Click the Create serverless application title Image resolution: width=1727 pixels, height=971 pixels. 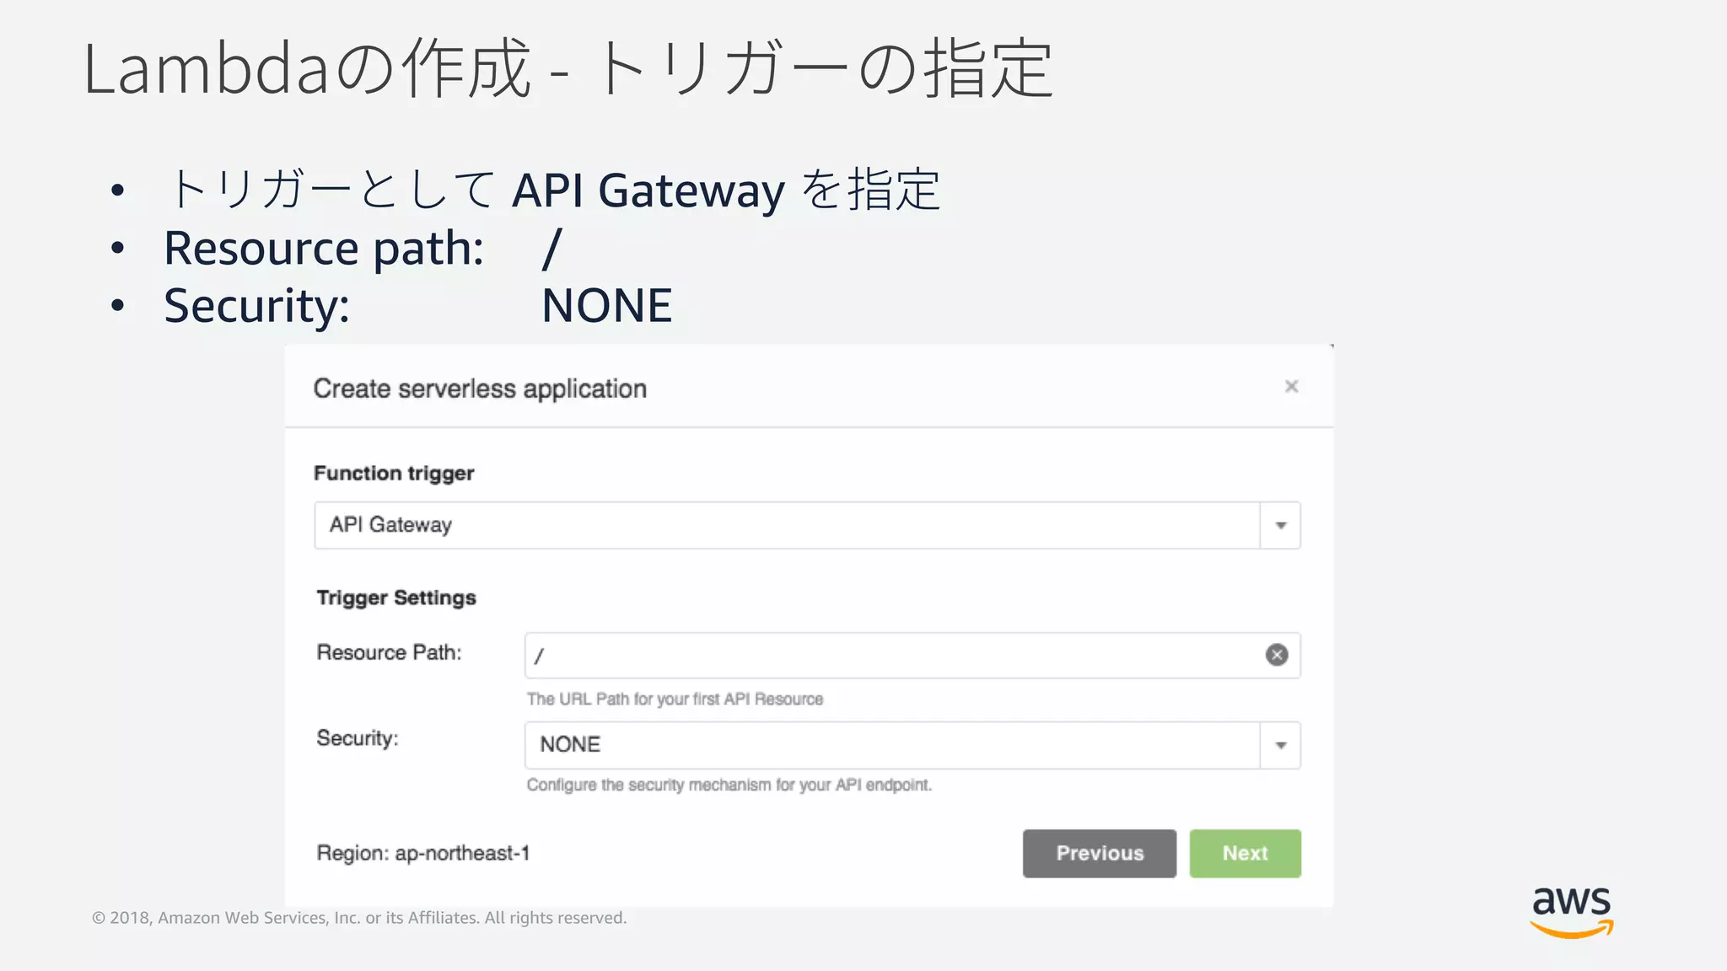[480, 389]
